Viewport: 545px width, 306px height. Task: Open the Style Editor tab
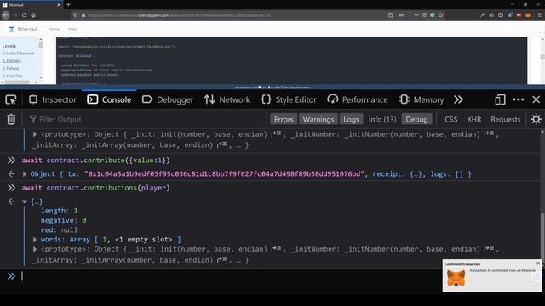[x=289, y=100]
